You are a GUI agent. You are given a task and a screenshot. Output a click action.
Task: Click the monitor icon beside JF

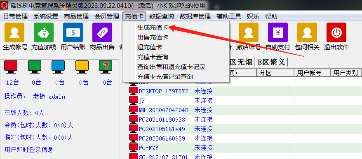click(x=133, y=100)
